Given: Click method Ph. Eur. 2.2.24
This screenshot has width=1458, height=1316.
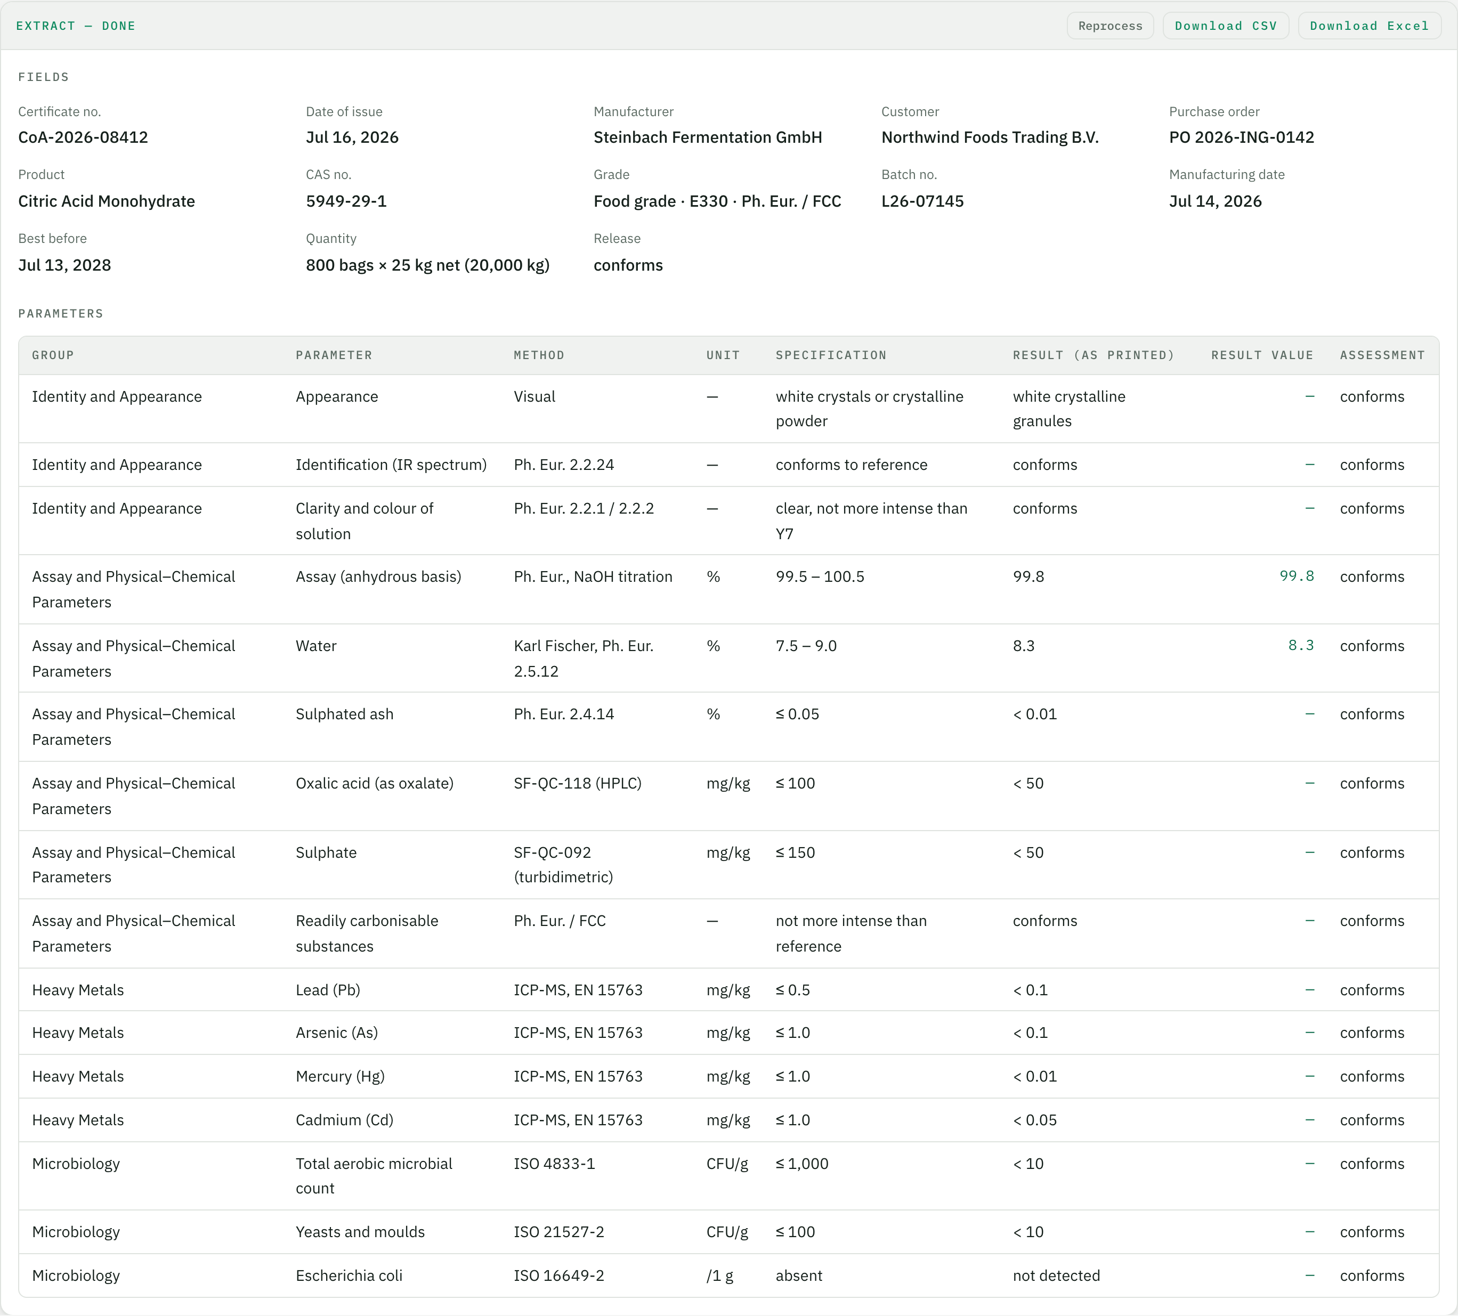Looking at the screenshot, I should click(x=564, y=465).
